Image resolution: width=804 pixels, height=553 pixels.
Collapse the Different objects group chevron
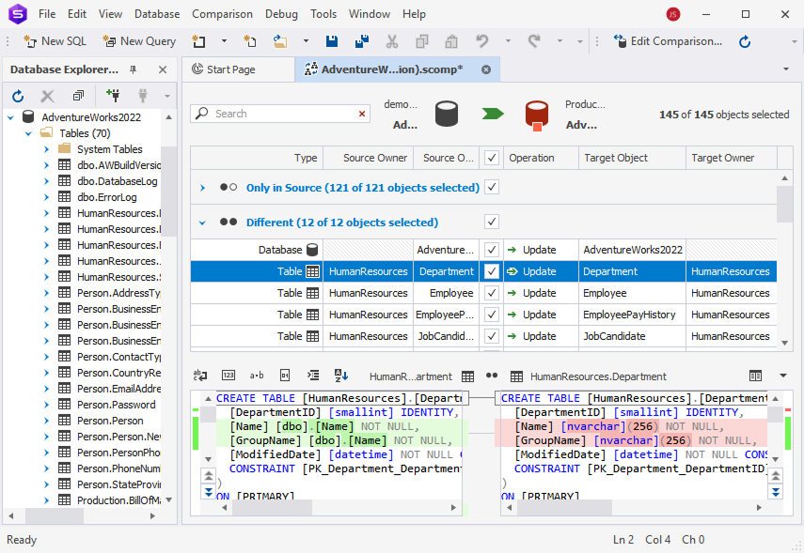[x=200, y=222]
